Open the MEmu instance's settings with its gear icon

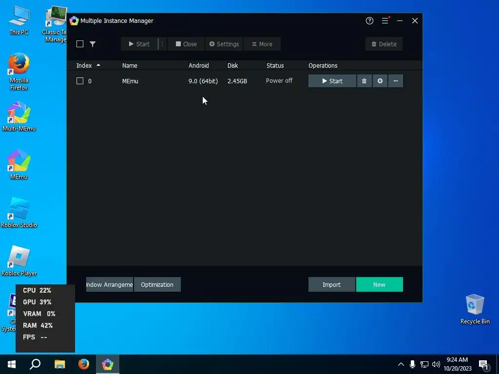[380, 81]
